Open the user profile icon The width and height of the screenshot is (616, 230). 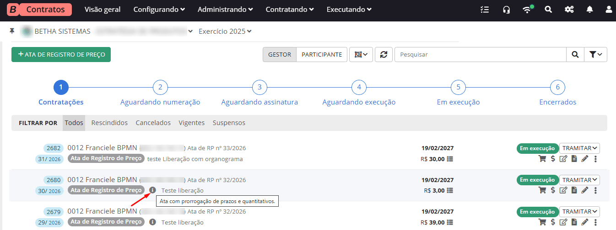point(609,10)
